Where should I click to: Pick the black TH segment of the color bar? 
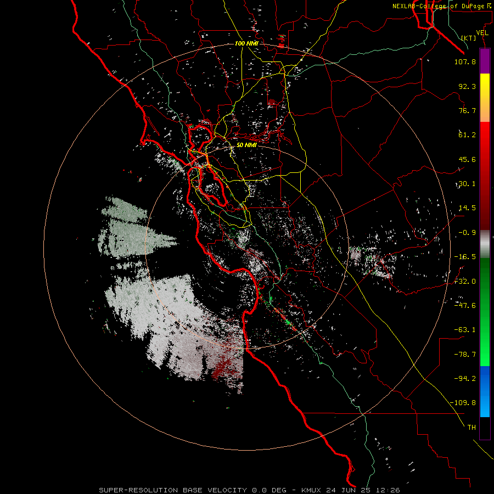tap(485, 428)
